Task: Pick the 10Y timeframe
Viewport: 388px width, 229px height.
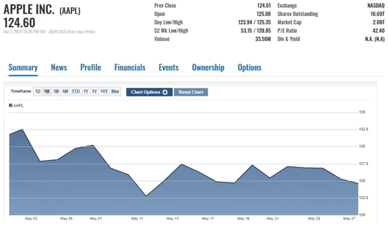Action: click(104, 91)
